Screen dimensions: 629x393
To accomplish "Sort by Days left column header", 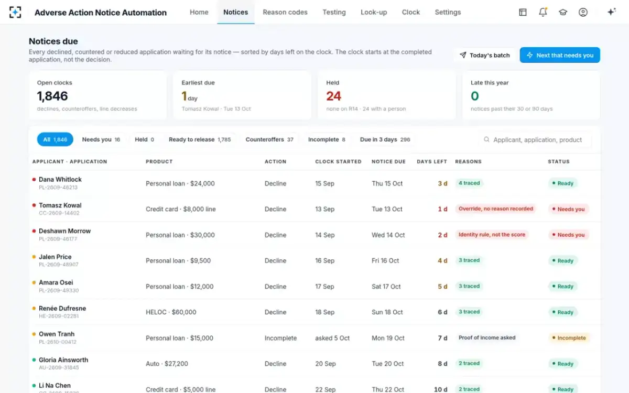I will (432, 161).
